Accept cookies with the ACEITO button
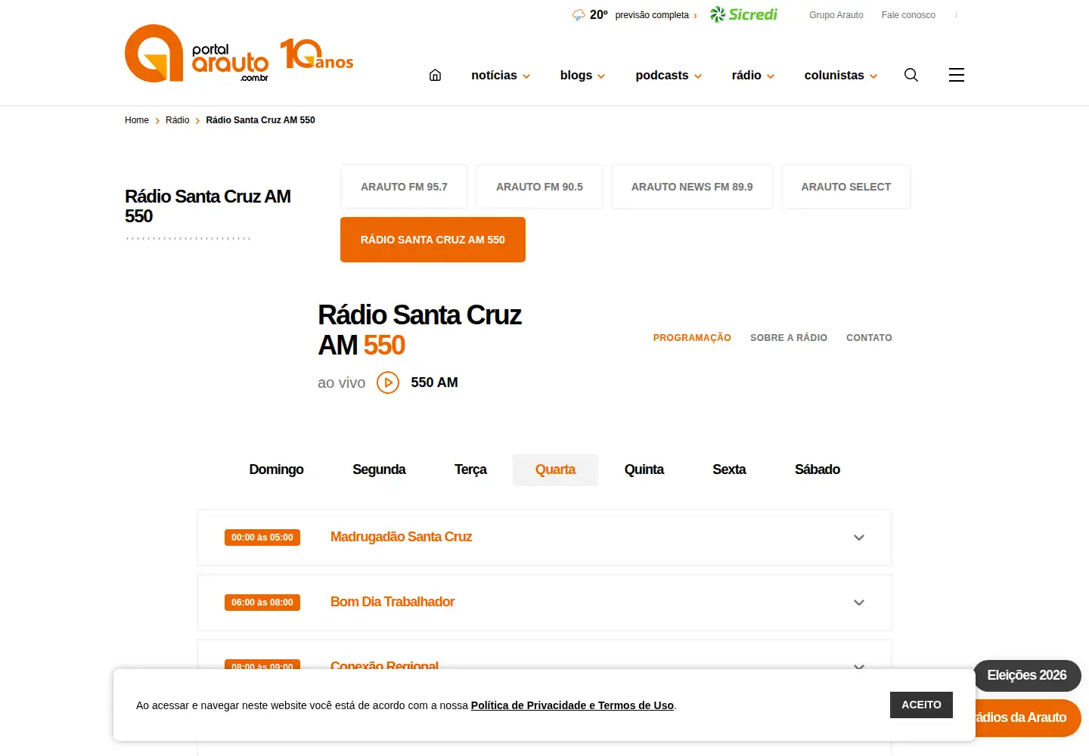The image size is (1089, 756). point(921,705)
